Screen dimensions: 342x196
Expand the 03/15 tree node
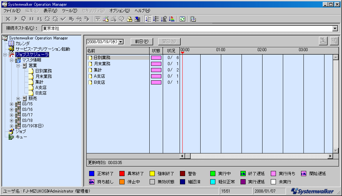[12, 104]
